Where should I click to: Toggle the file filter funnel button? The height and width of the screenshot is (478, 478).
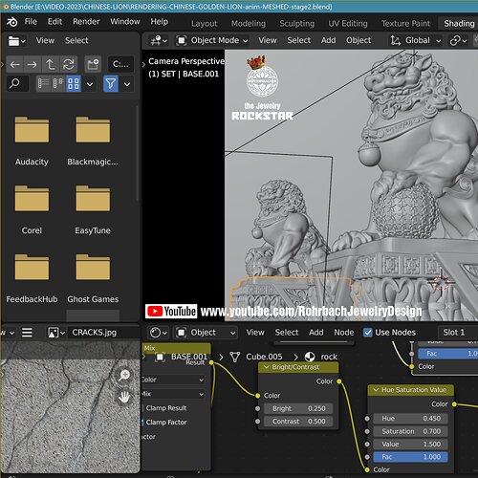click(x=111, y=84)
